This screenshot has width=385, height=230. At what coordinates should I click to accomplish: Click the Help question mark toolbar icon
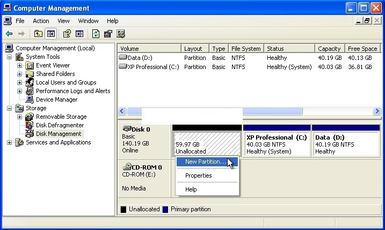[x=67, y=34]
